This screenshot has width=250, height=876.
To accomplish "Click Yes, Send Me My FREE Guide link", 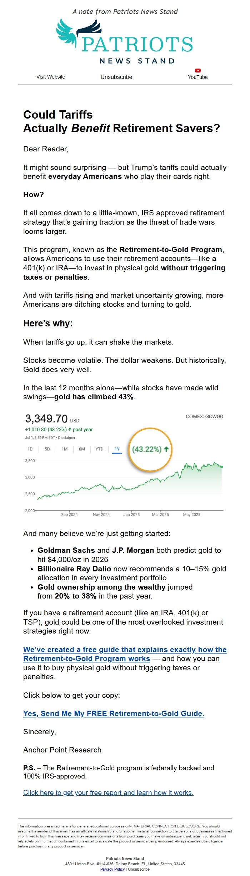I will tap(114, 713).
